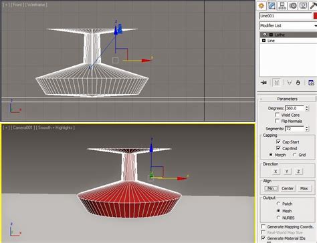Enable the Weld Core checkbox
The width and height of the screenshot is (317, 243).
click(278, 115)
